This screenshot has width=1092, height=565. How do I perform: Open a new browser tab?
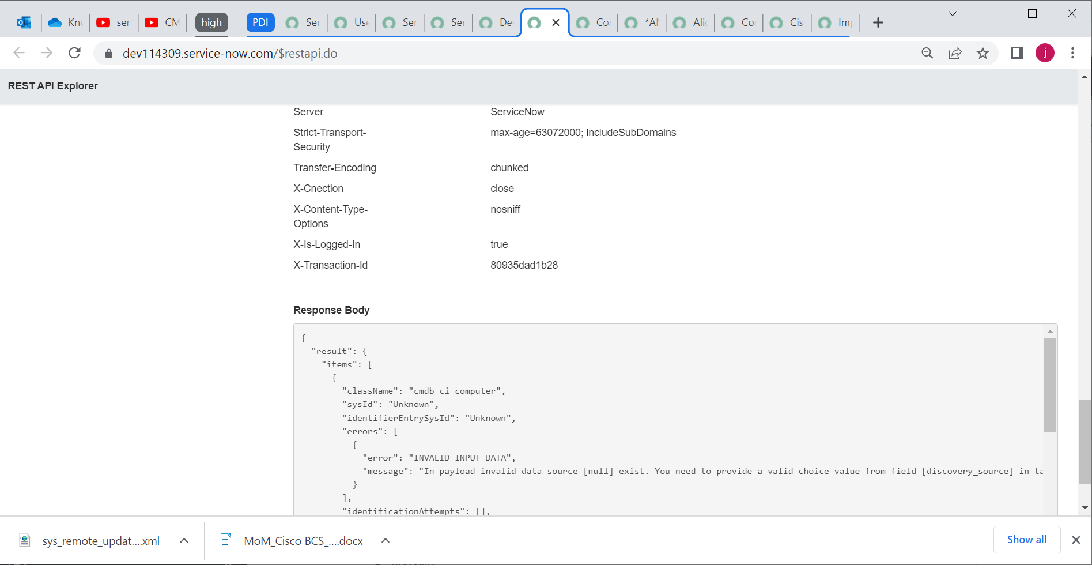pyautogui.click(x=878, y=22)
